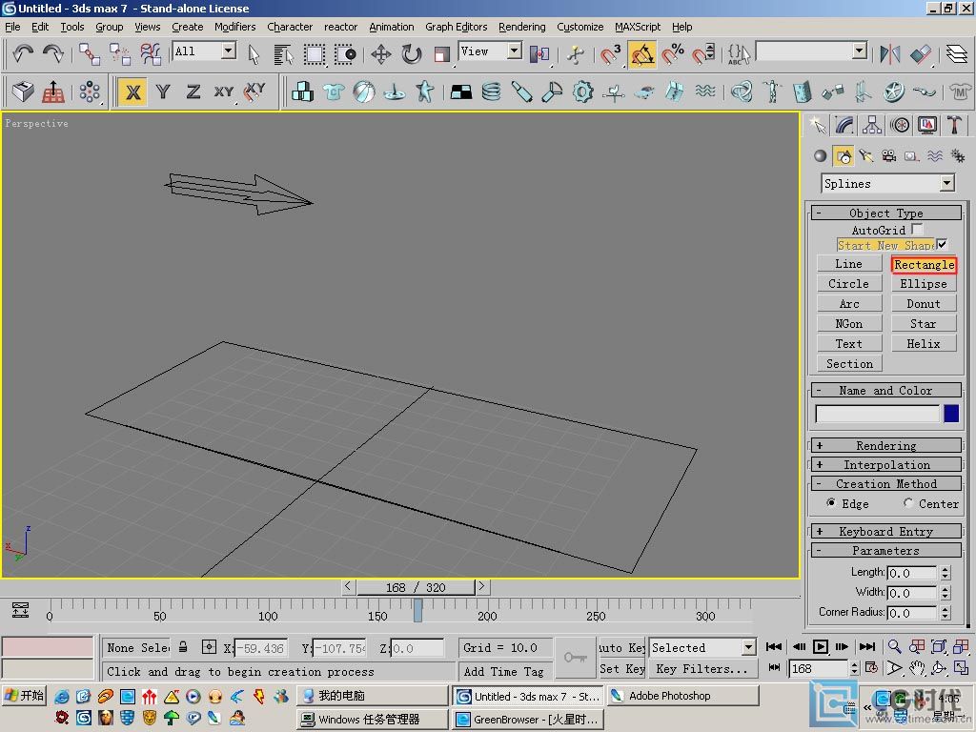Image resolution: width=976 pixels, height=732 pixels.
Task: Select the Edge creation method
Action: pos(831,503)
